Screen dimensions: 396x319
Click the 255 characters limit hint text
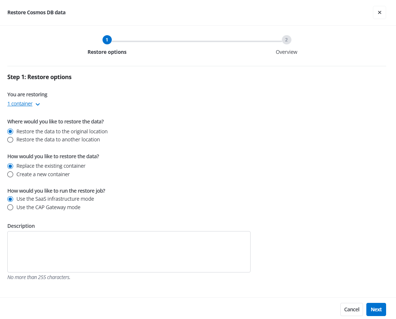(x=39, y=277)
